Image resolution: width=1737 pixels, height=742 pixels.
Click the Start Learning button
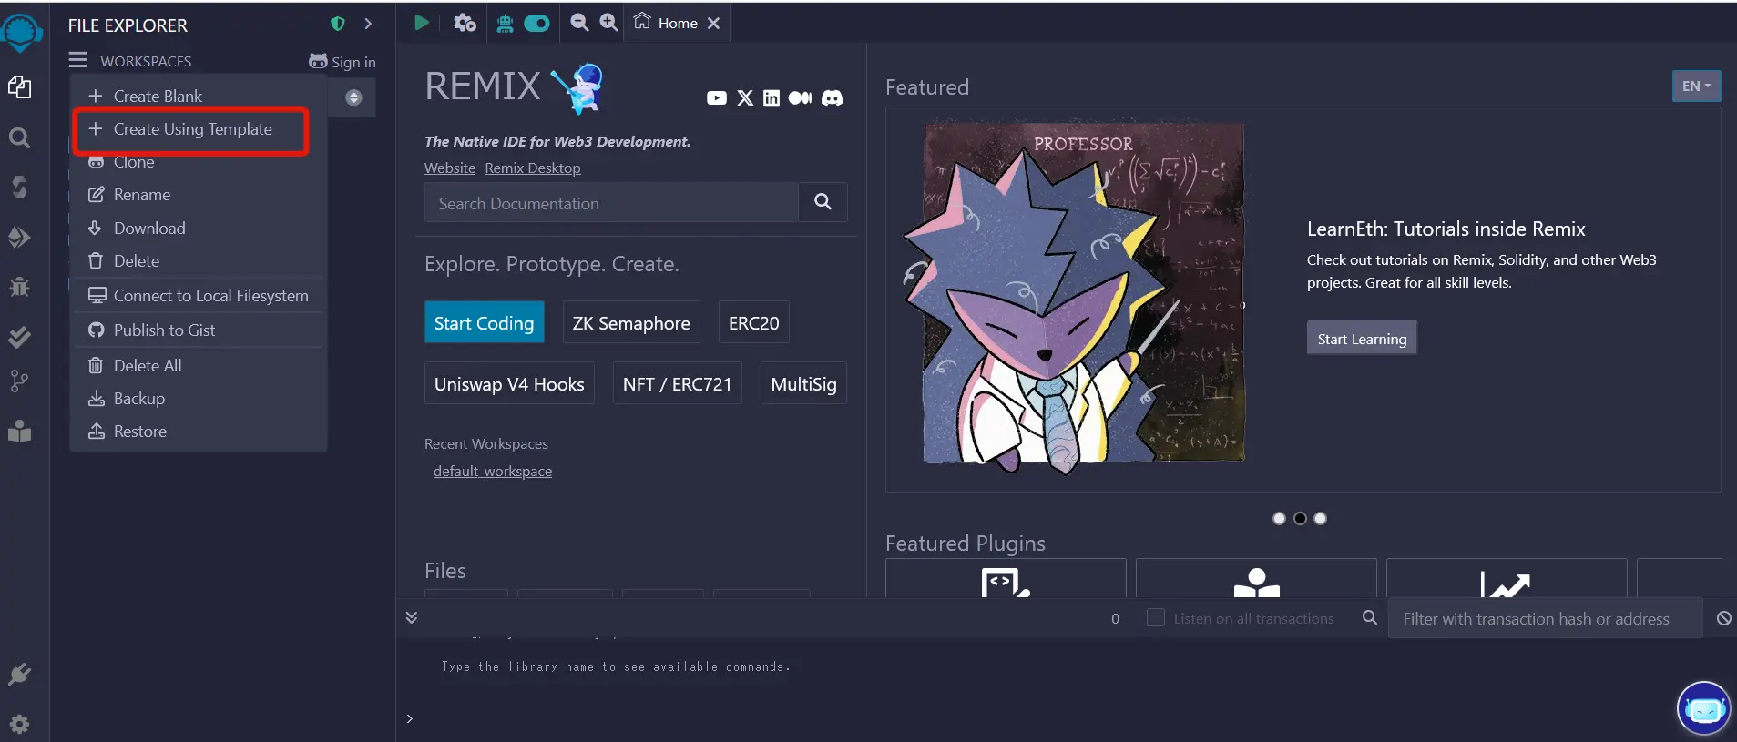[x=1362, y=339]
